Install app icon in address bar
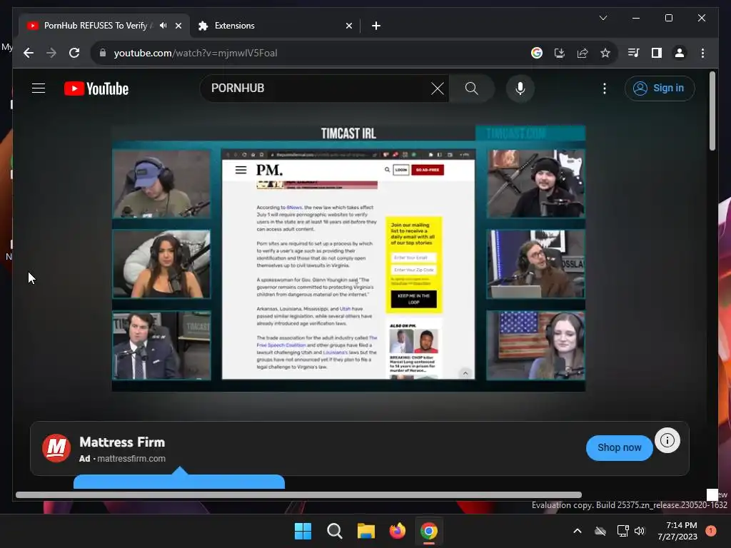Screen dimensions: 731x548 click(560, 53)
